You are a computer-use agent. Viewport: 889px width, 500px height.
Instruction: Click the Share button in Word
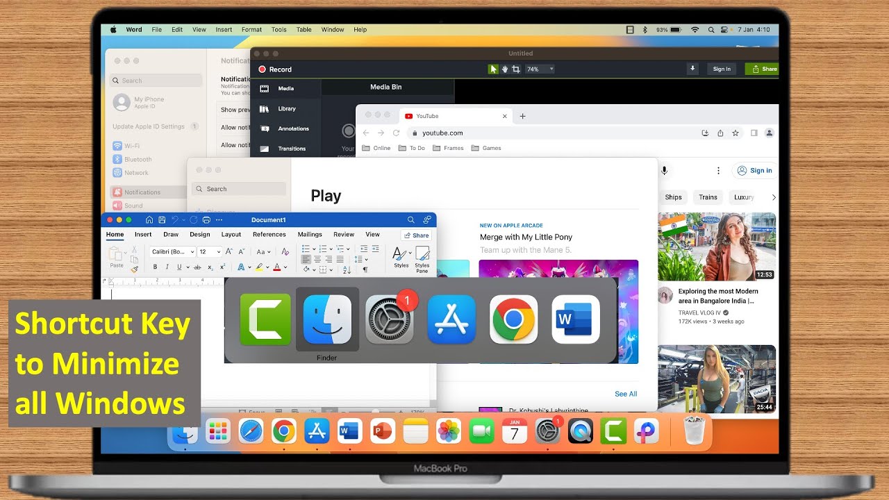coord(416,235)
